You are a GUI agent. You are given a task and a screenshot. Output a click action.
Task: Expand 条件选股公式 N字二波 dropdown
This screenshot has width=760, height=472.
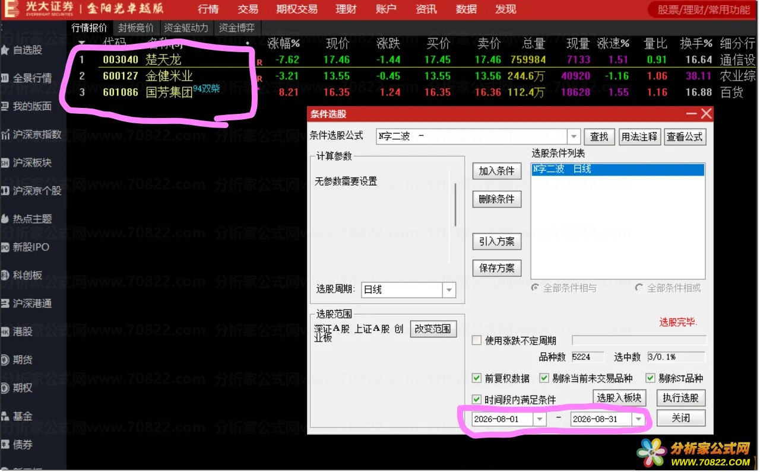click(x=574, y=136)
